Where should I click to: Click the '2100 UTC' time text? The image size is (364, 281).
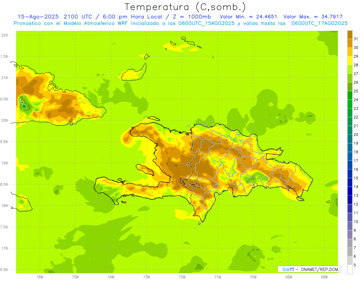click(x=79, y=17)
